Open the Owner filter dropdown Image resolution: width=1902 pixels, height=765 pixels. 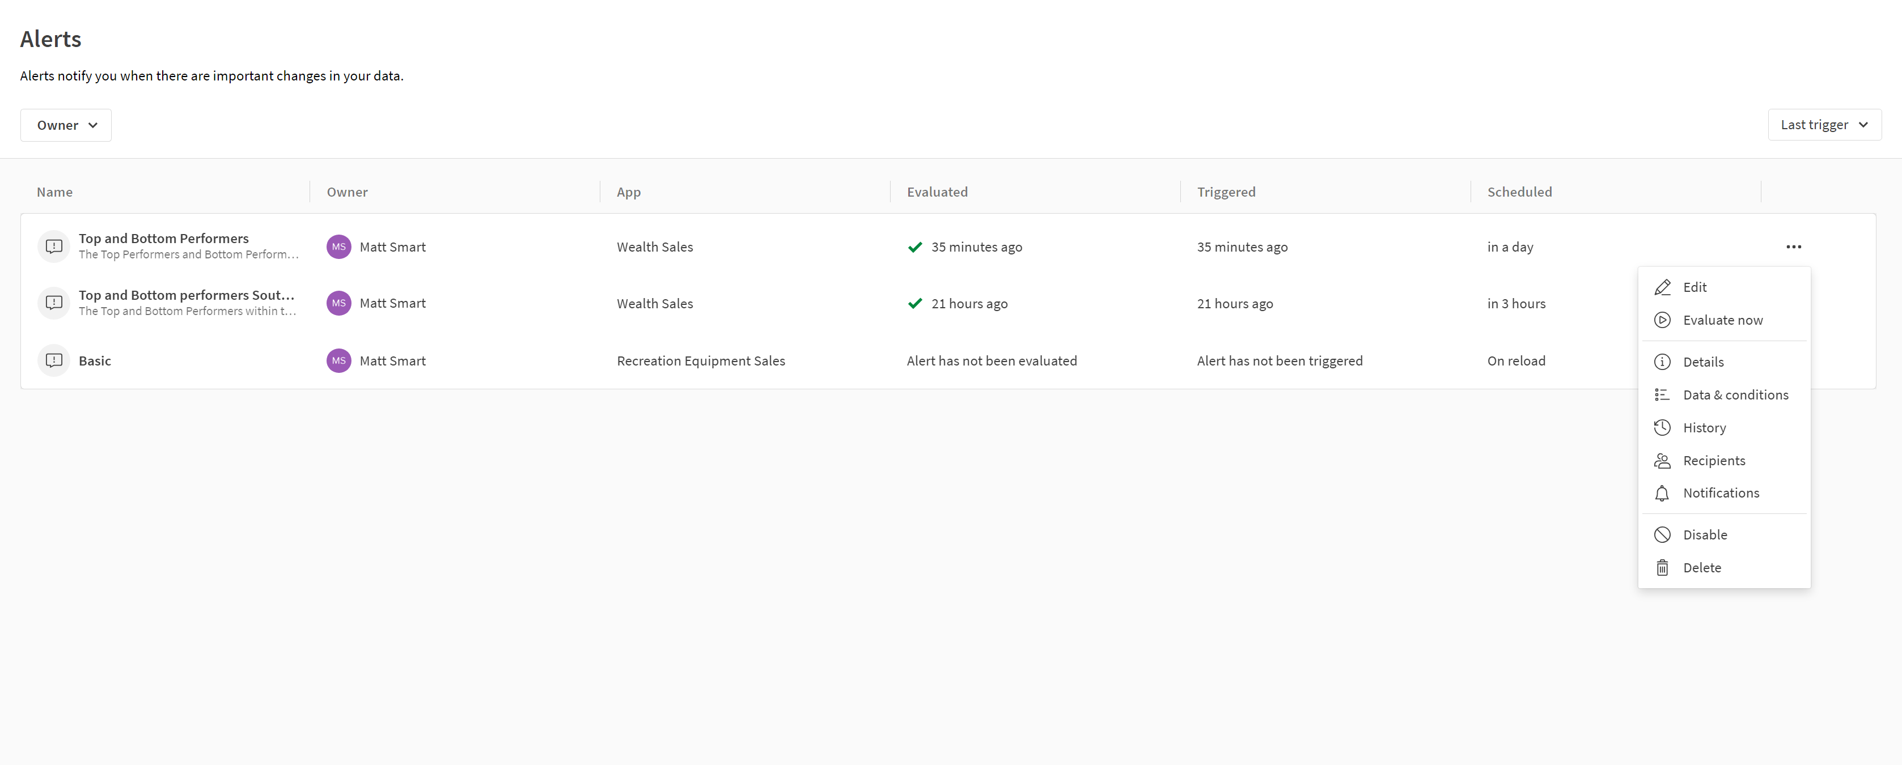point(65,125)
